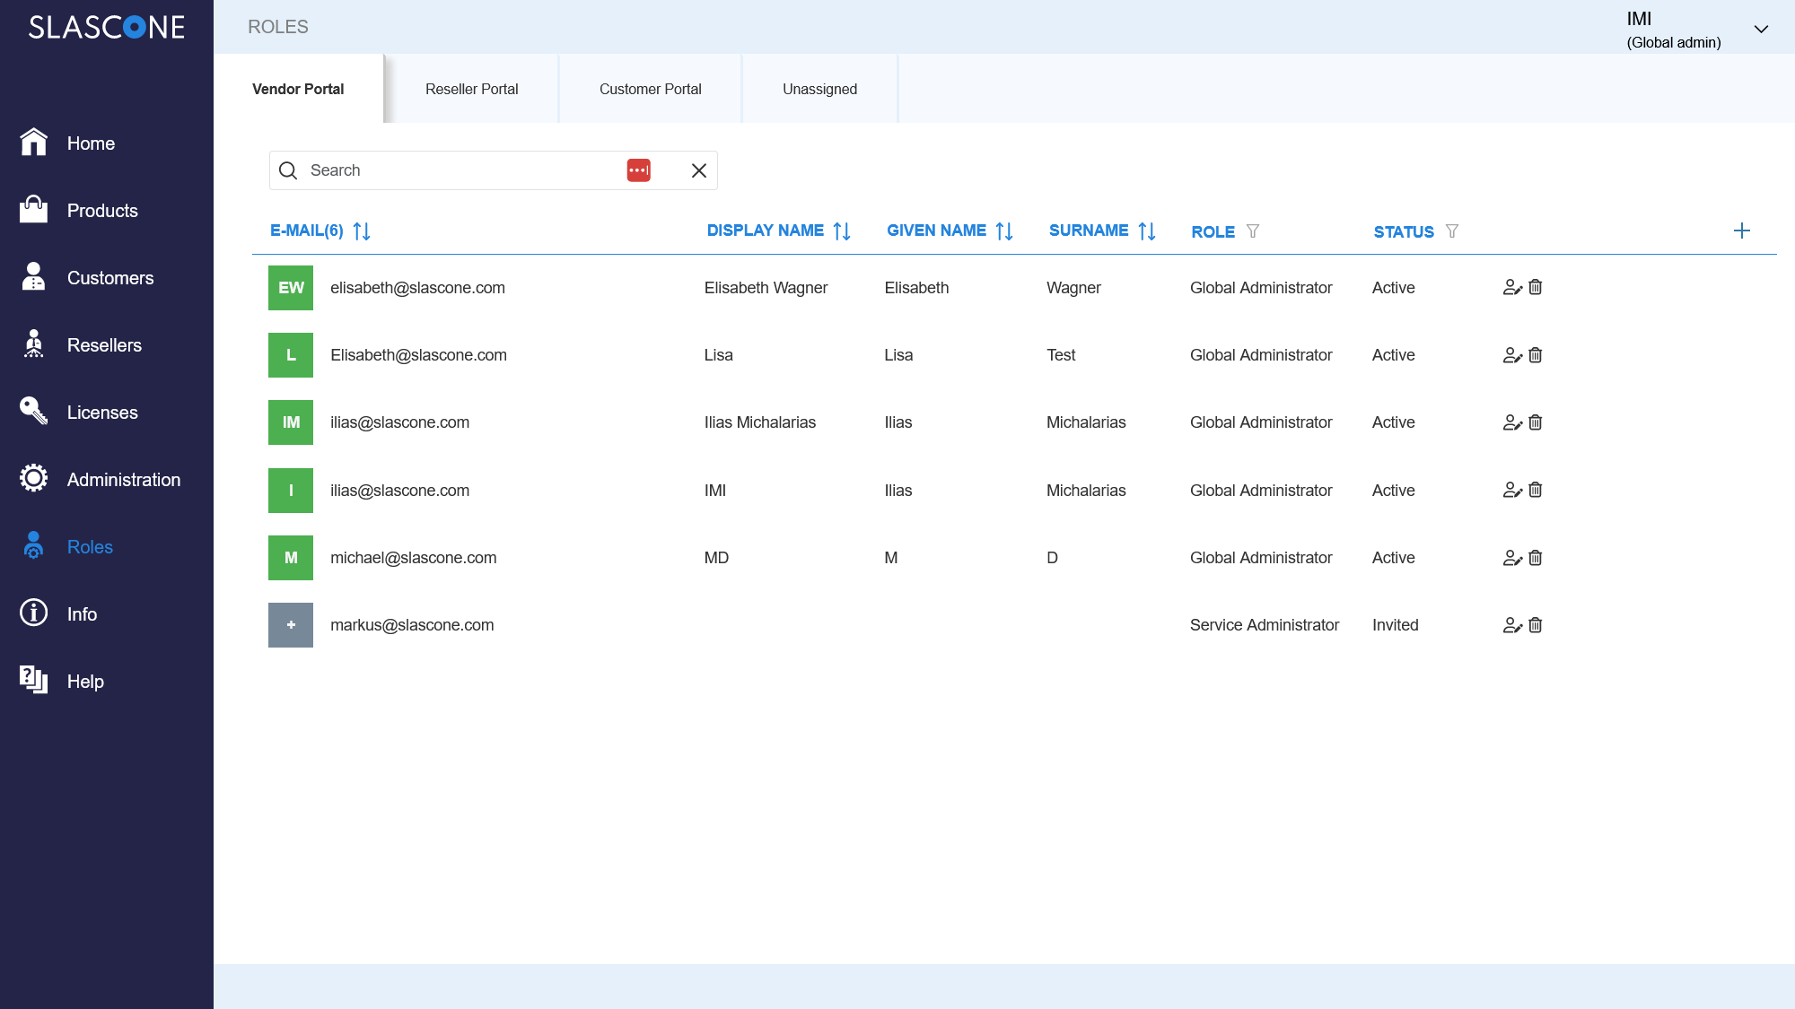
Task: Delete user Lisa Test
Action: 1536,355
